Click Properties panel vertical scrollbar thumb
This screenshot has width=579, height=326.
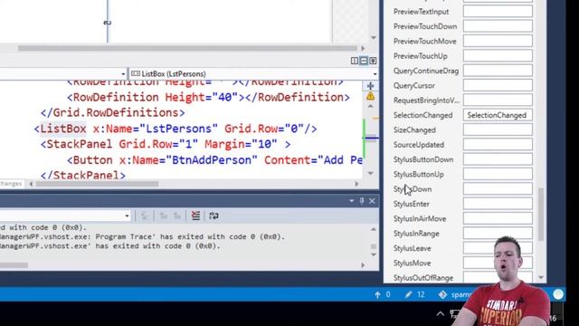541,215
